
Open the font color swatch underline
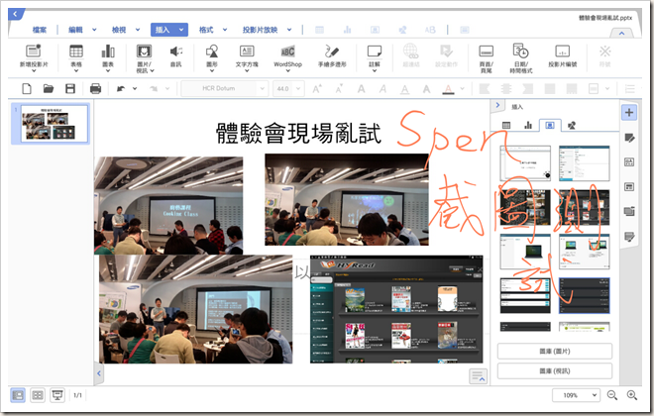tap(448, 89)
